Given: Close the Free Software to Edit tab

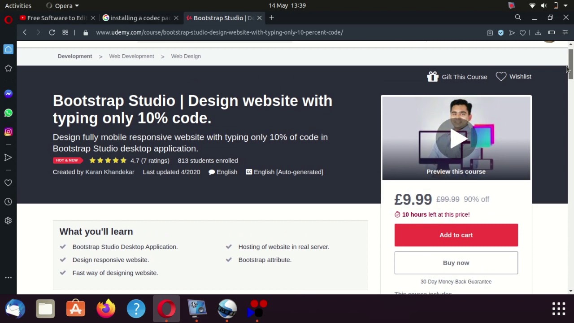Looking at the screenshot, I should (x=93, y=18).
